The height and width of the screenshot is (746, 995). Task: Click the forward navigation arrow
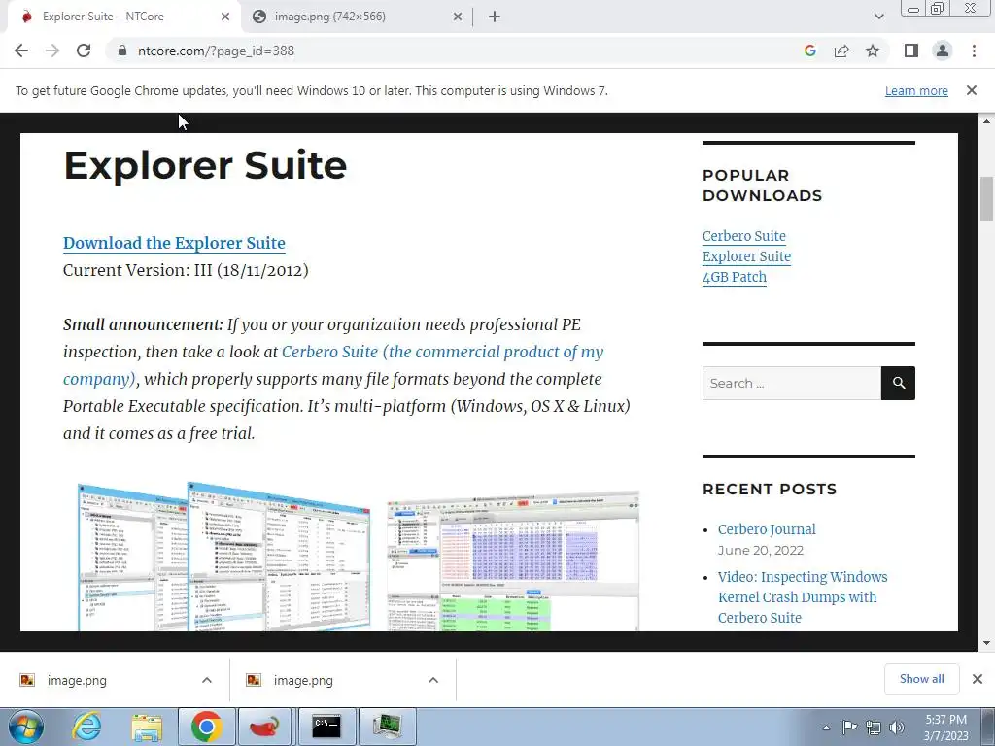(x=52, y=51)
